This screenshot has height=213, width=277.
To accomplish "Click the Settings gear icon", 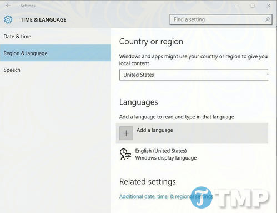I will pyautogui.click(x=8, y=19).
